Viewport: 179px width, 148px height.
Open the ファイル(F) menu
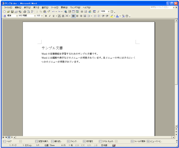click(x=8, y=8)
